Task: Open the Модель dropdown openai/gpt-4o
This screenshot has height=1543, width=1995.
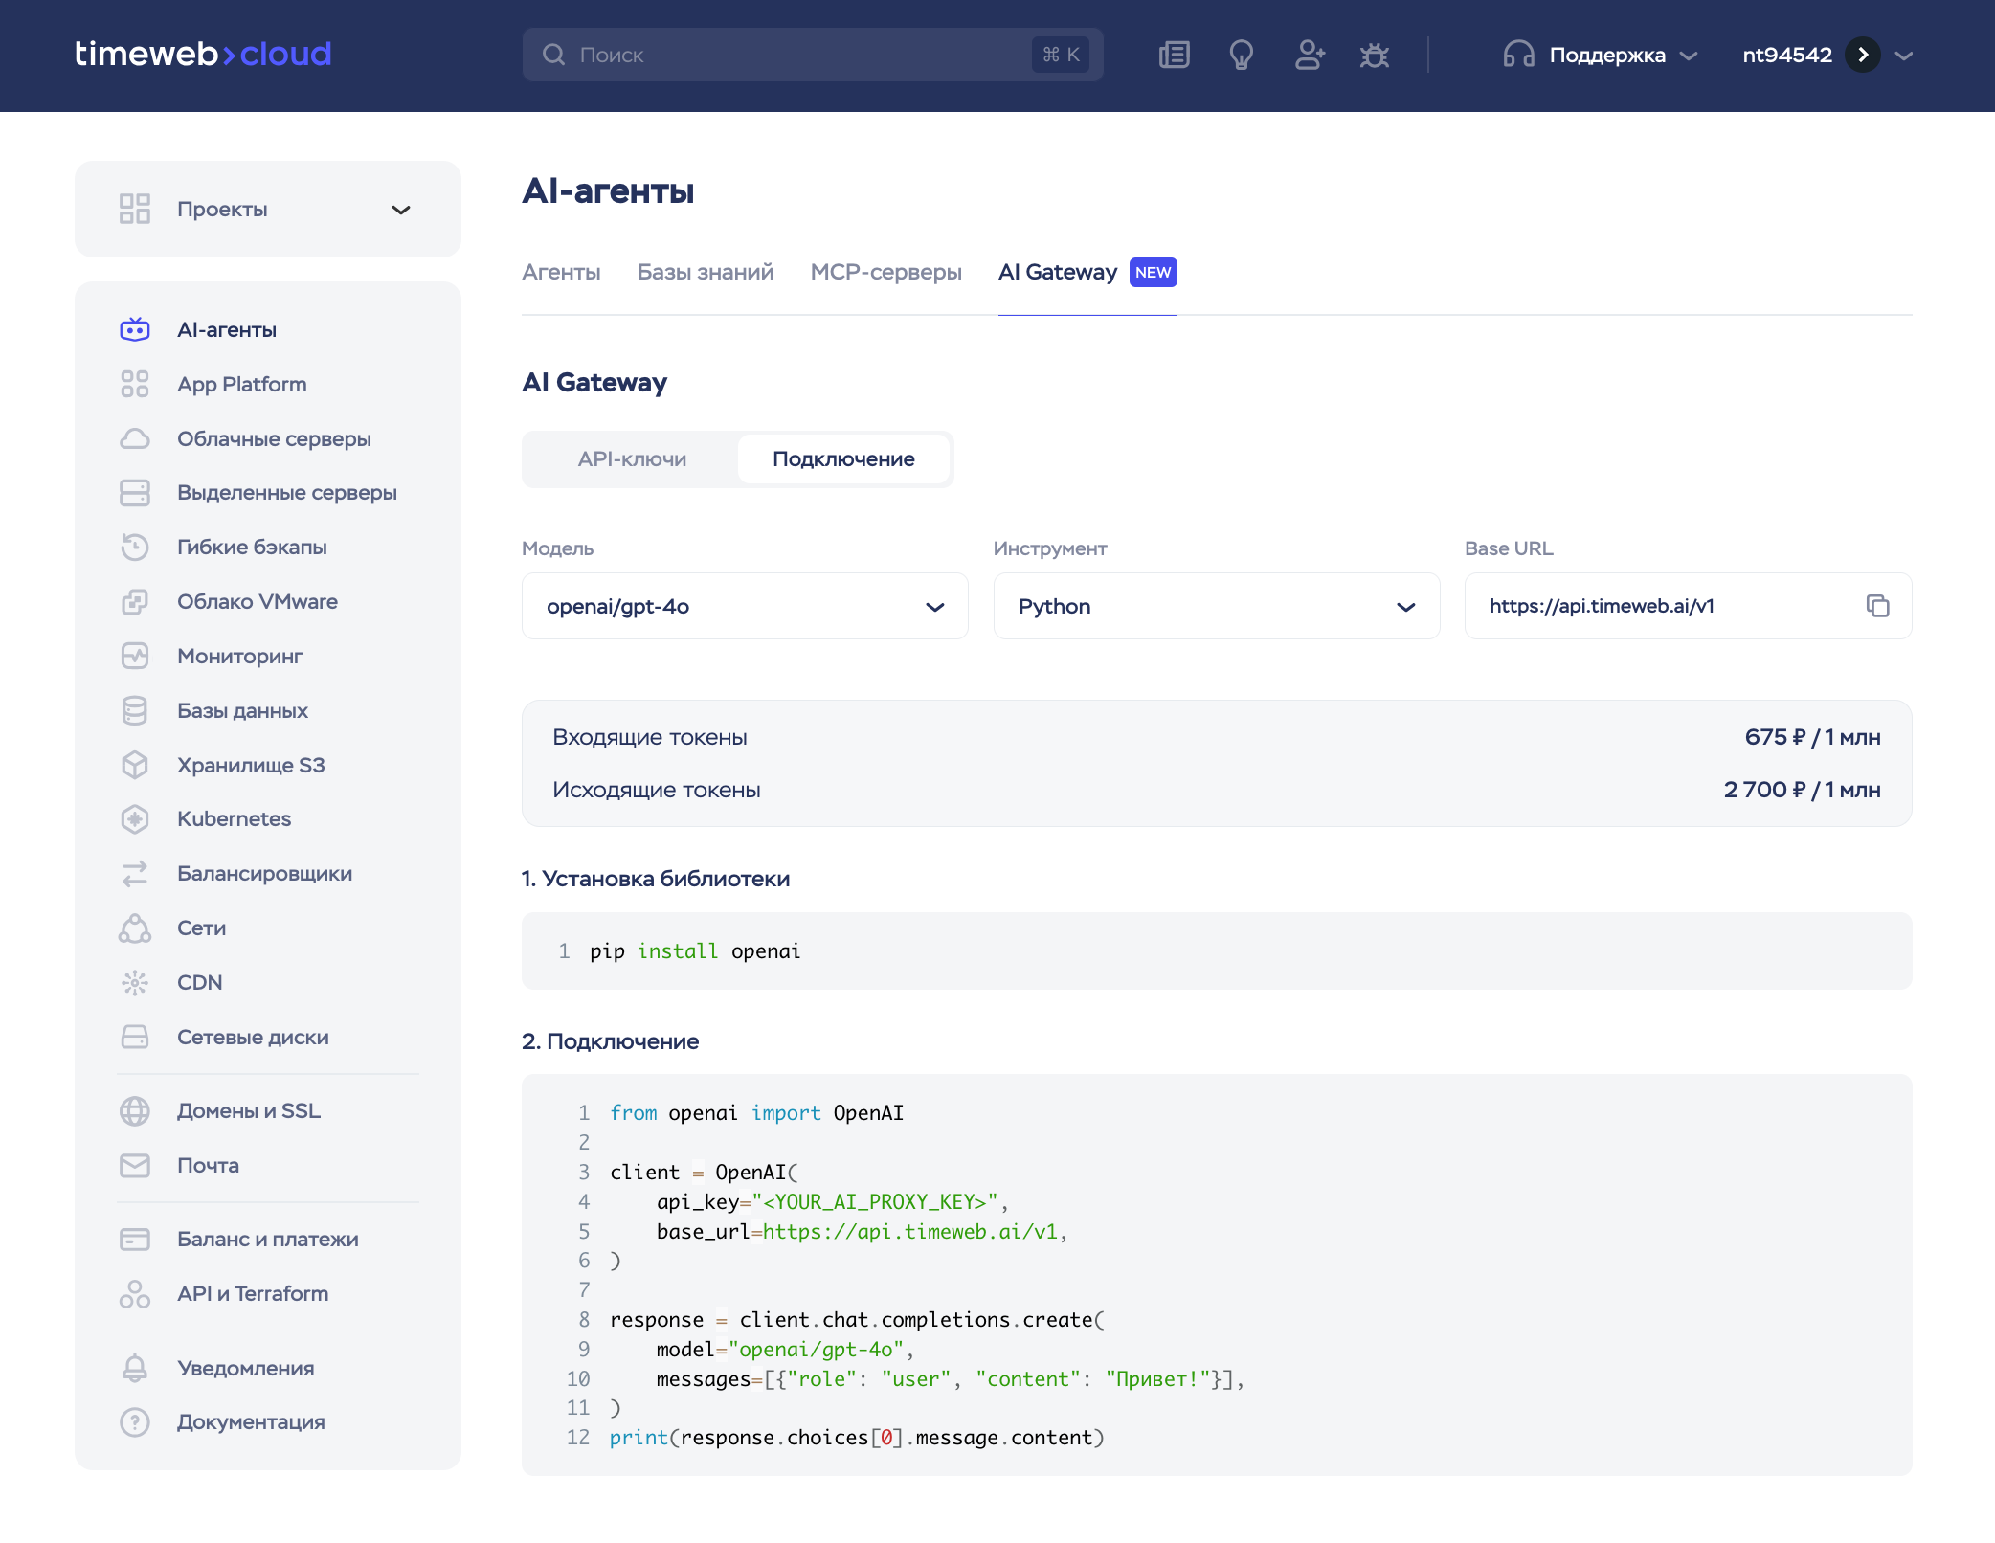Action: pos(745,607)
